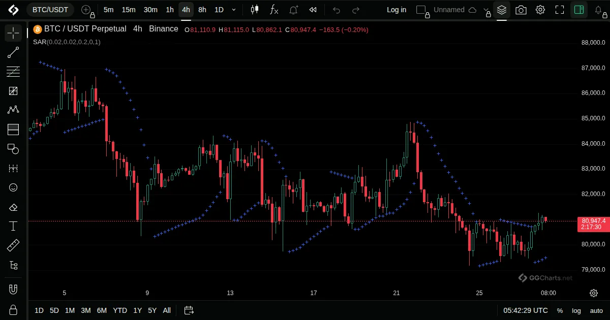This screenshot has height=320, width=610.
Task: Add a symbol to compare
Action: coord(86,10)
